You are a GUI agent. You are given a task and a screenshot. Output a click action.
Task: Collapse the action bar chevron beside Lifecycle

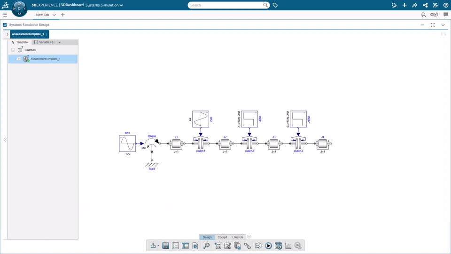249,237
